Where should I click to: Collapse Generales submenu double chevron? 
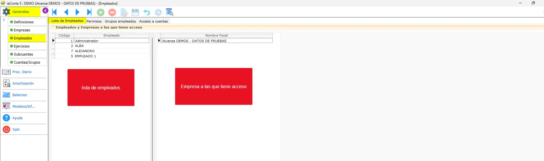4,20
